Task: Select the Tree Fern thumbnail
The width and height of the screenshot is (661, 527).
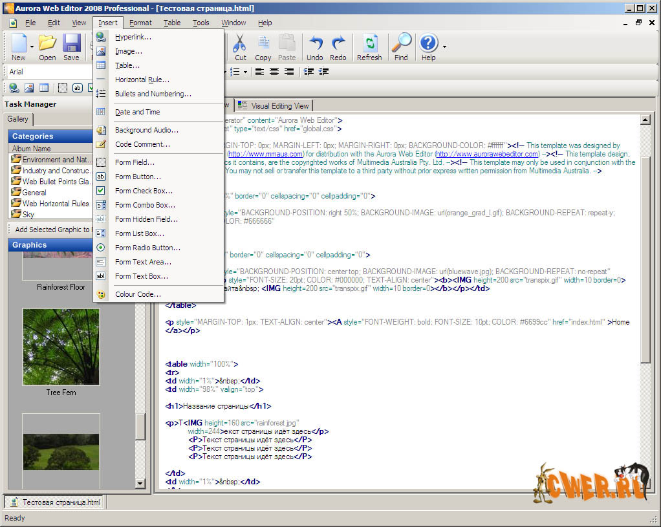Action: click(x=61, y=347)
